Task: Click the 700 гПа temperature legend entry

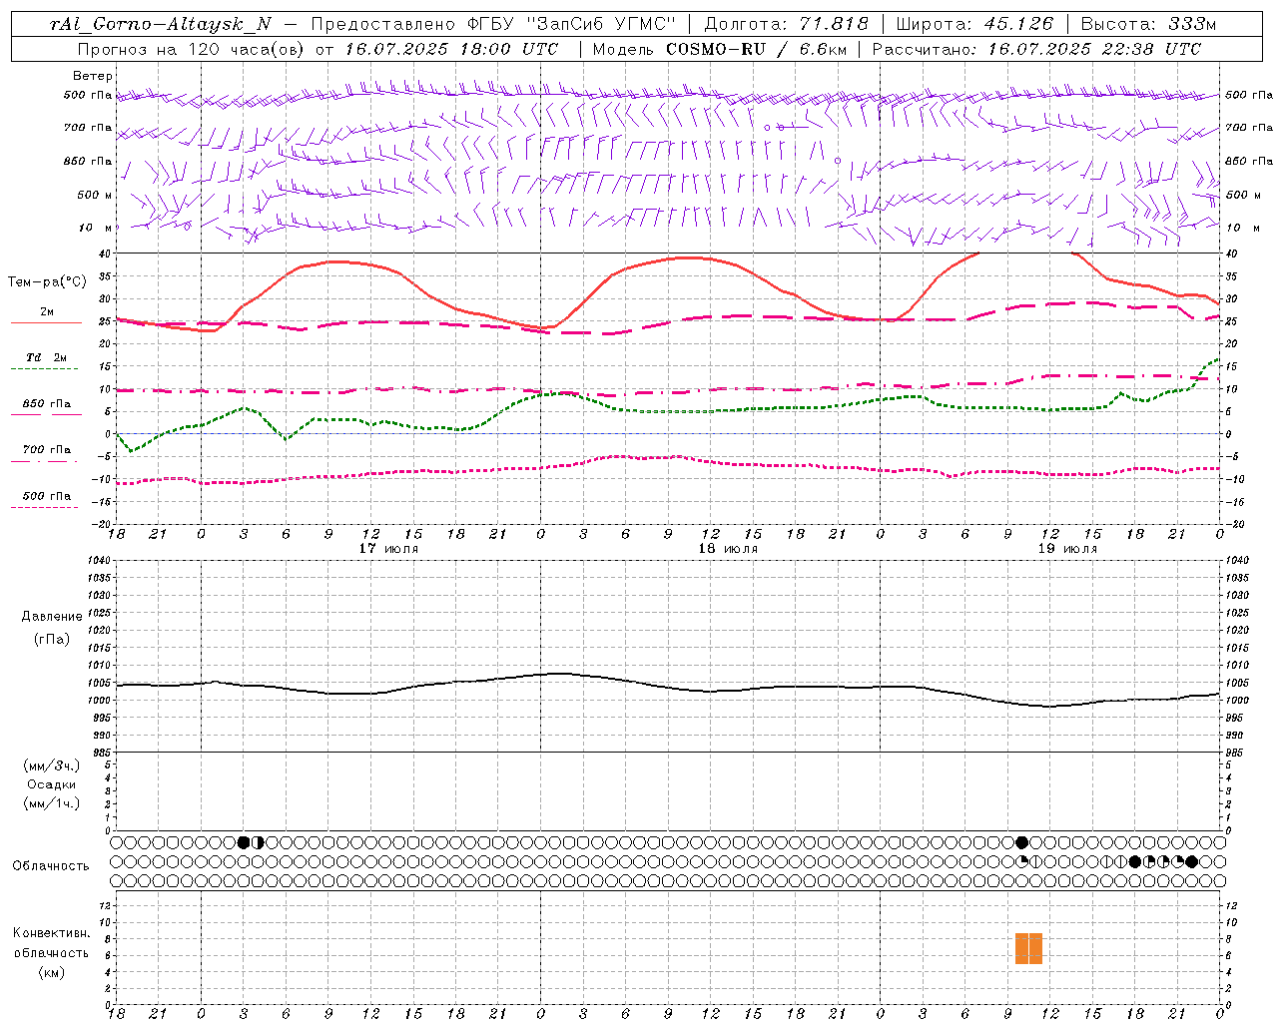Action: pyautogui.click(x=47, y=450)
